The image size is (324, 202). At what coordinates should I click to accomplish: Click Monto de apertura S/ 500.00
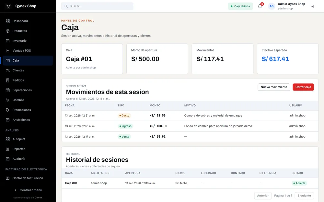145,59
